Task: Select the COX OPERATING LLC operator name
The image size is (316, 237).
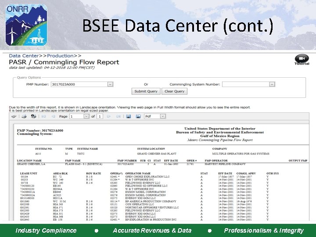Action: 140,204
